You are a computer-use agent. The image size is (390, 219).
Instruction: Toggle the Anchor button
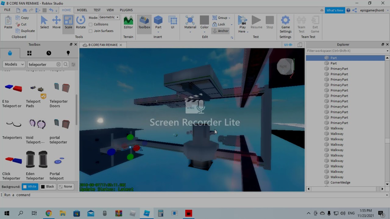pos(220,31)
